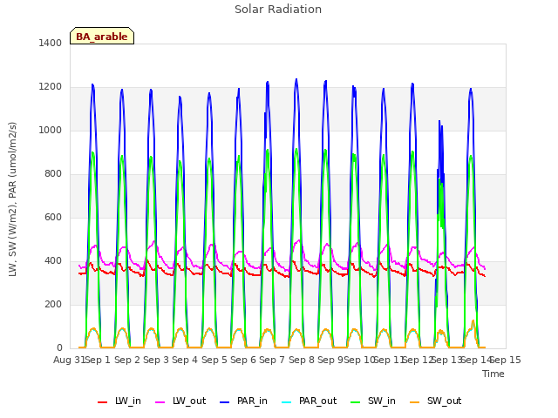Click the PAR_in legend label

pyautogui.click(x=252, y=401)
